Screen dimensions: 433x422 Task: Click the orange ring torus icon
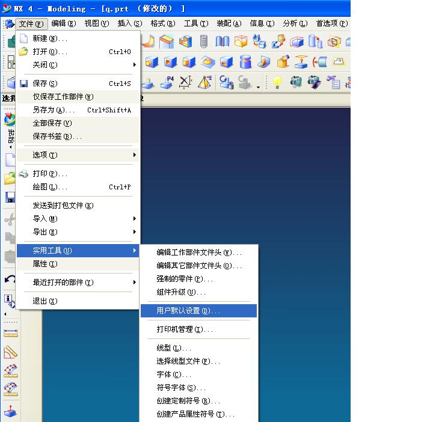point(207,62)
